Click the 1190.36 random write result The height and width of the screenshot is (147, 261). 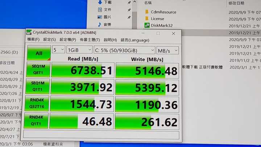(x=147, y=105)
